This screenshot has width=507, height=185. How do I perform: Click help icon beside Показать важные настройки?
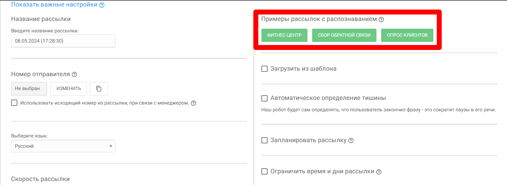(102, 5)
